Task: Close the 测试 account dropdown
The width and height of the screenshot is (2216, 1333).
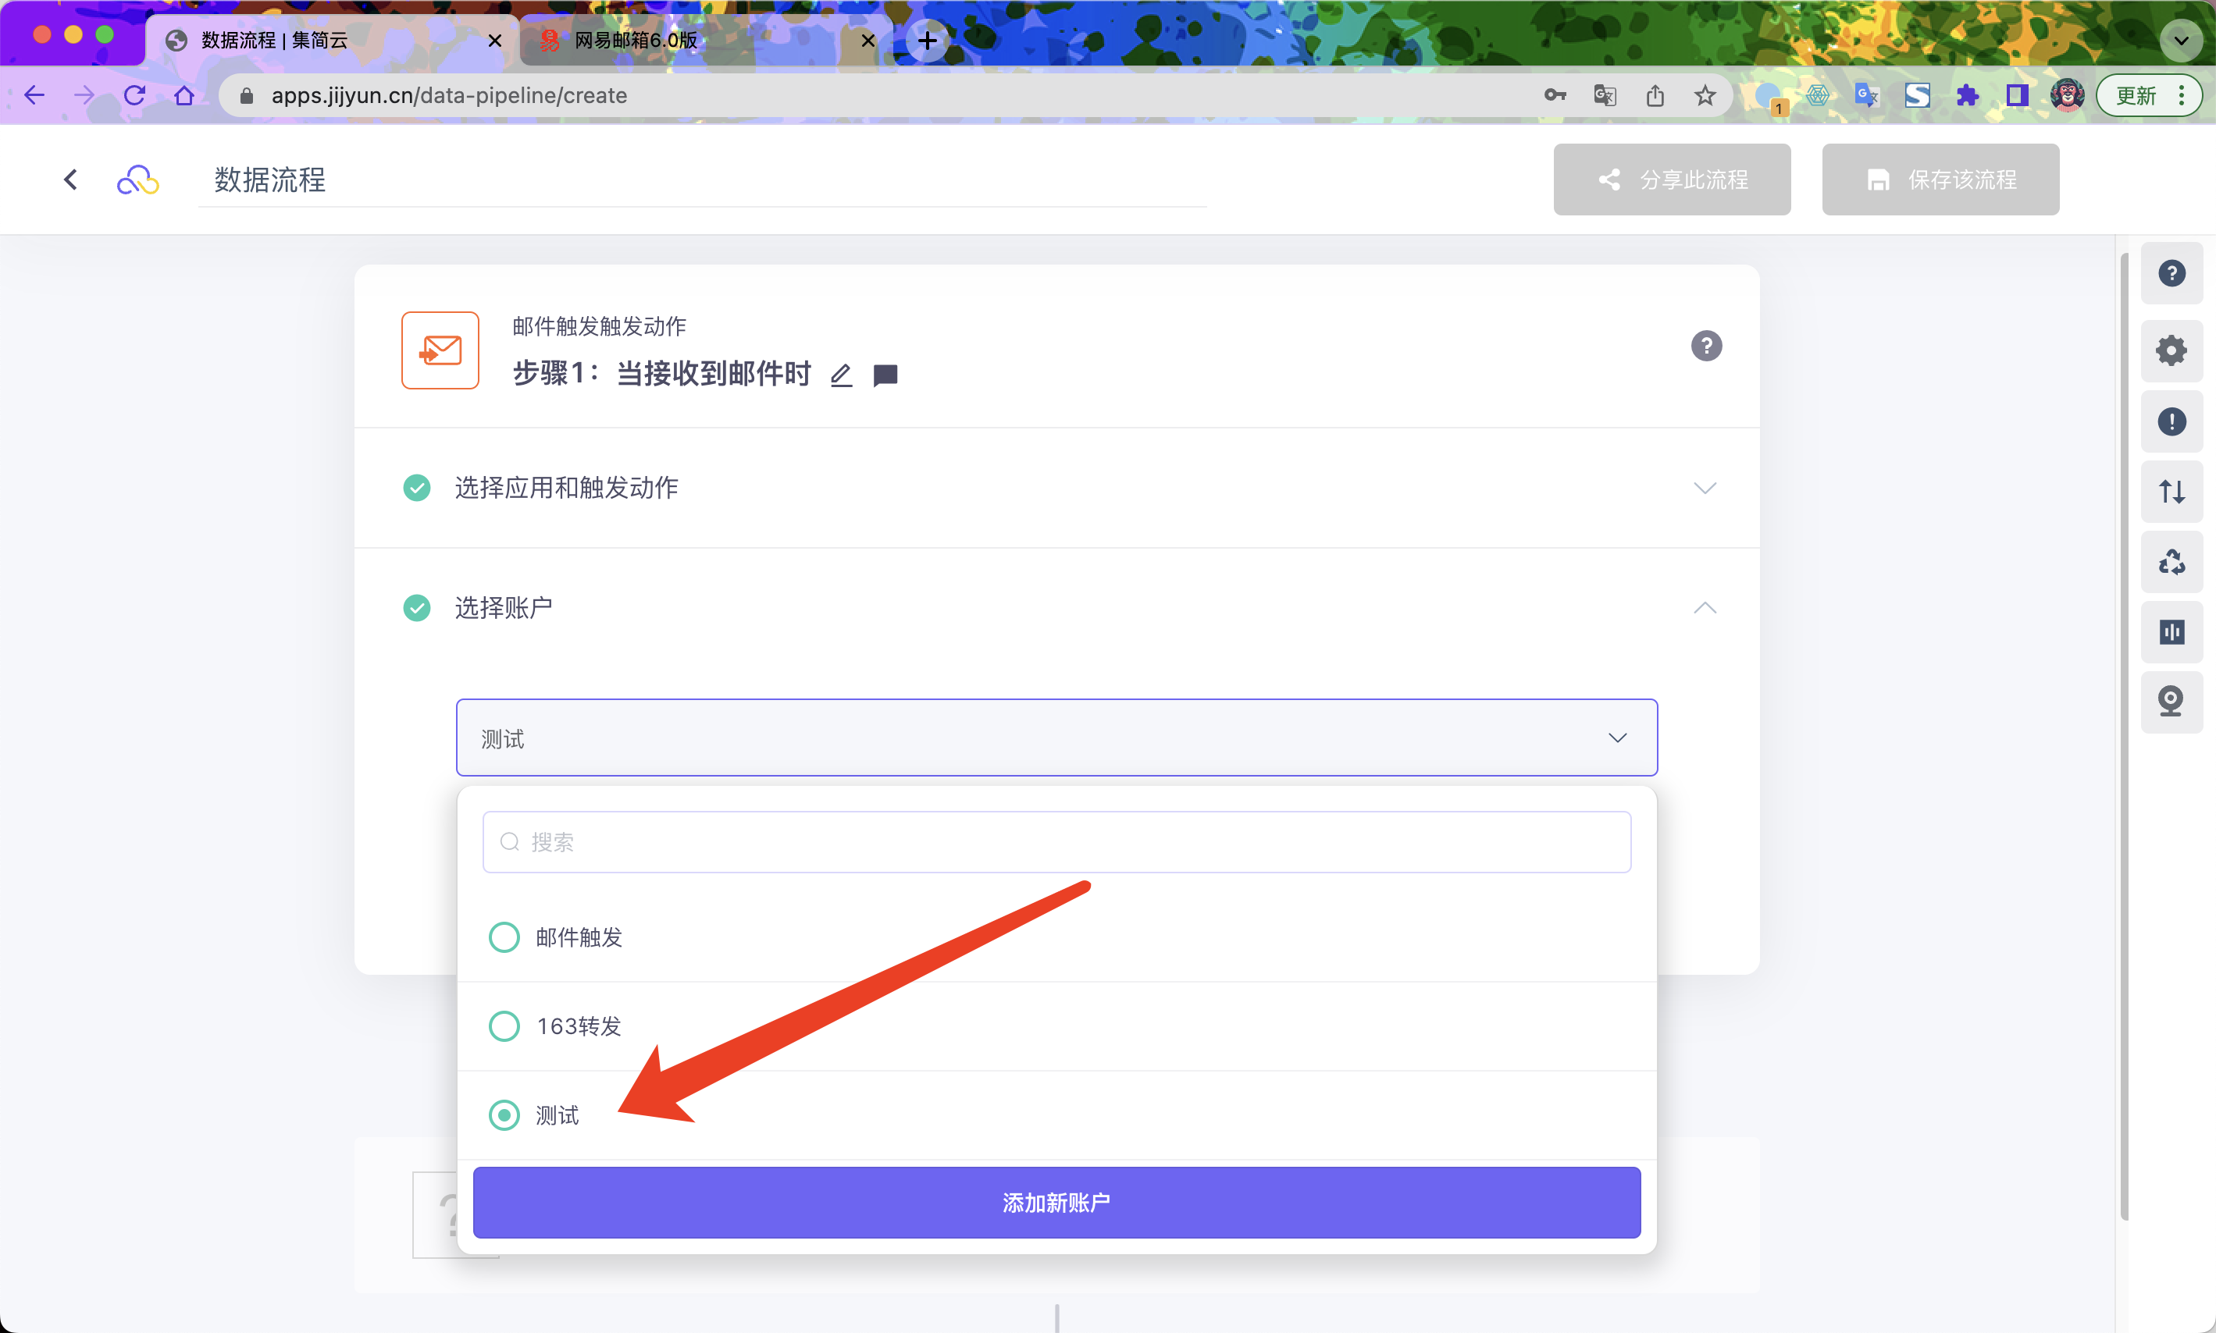Action: (1616, 738)
